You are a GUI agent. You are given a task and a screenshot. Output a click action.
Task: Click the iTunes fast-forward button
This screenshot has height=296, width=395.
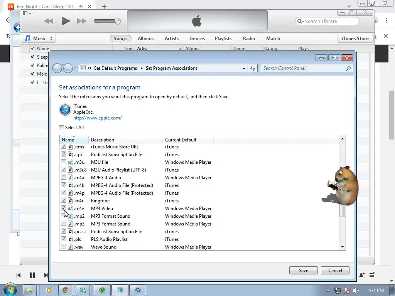[x=82, y=21]
